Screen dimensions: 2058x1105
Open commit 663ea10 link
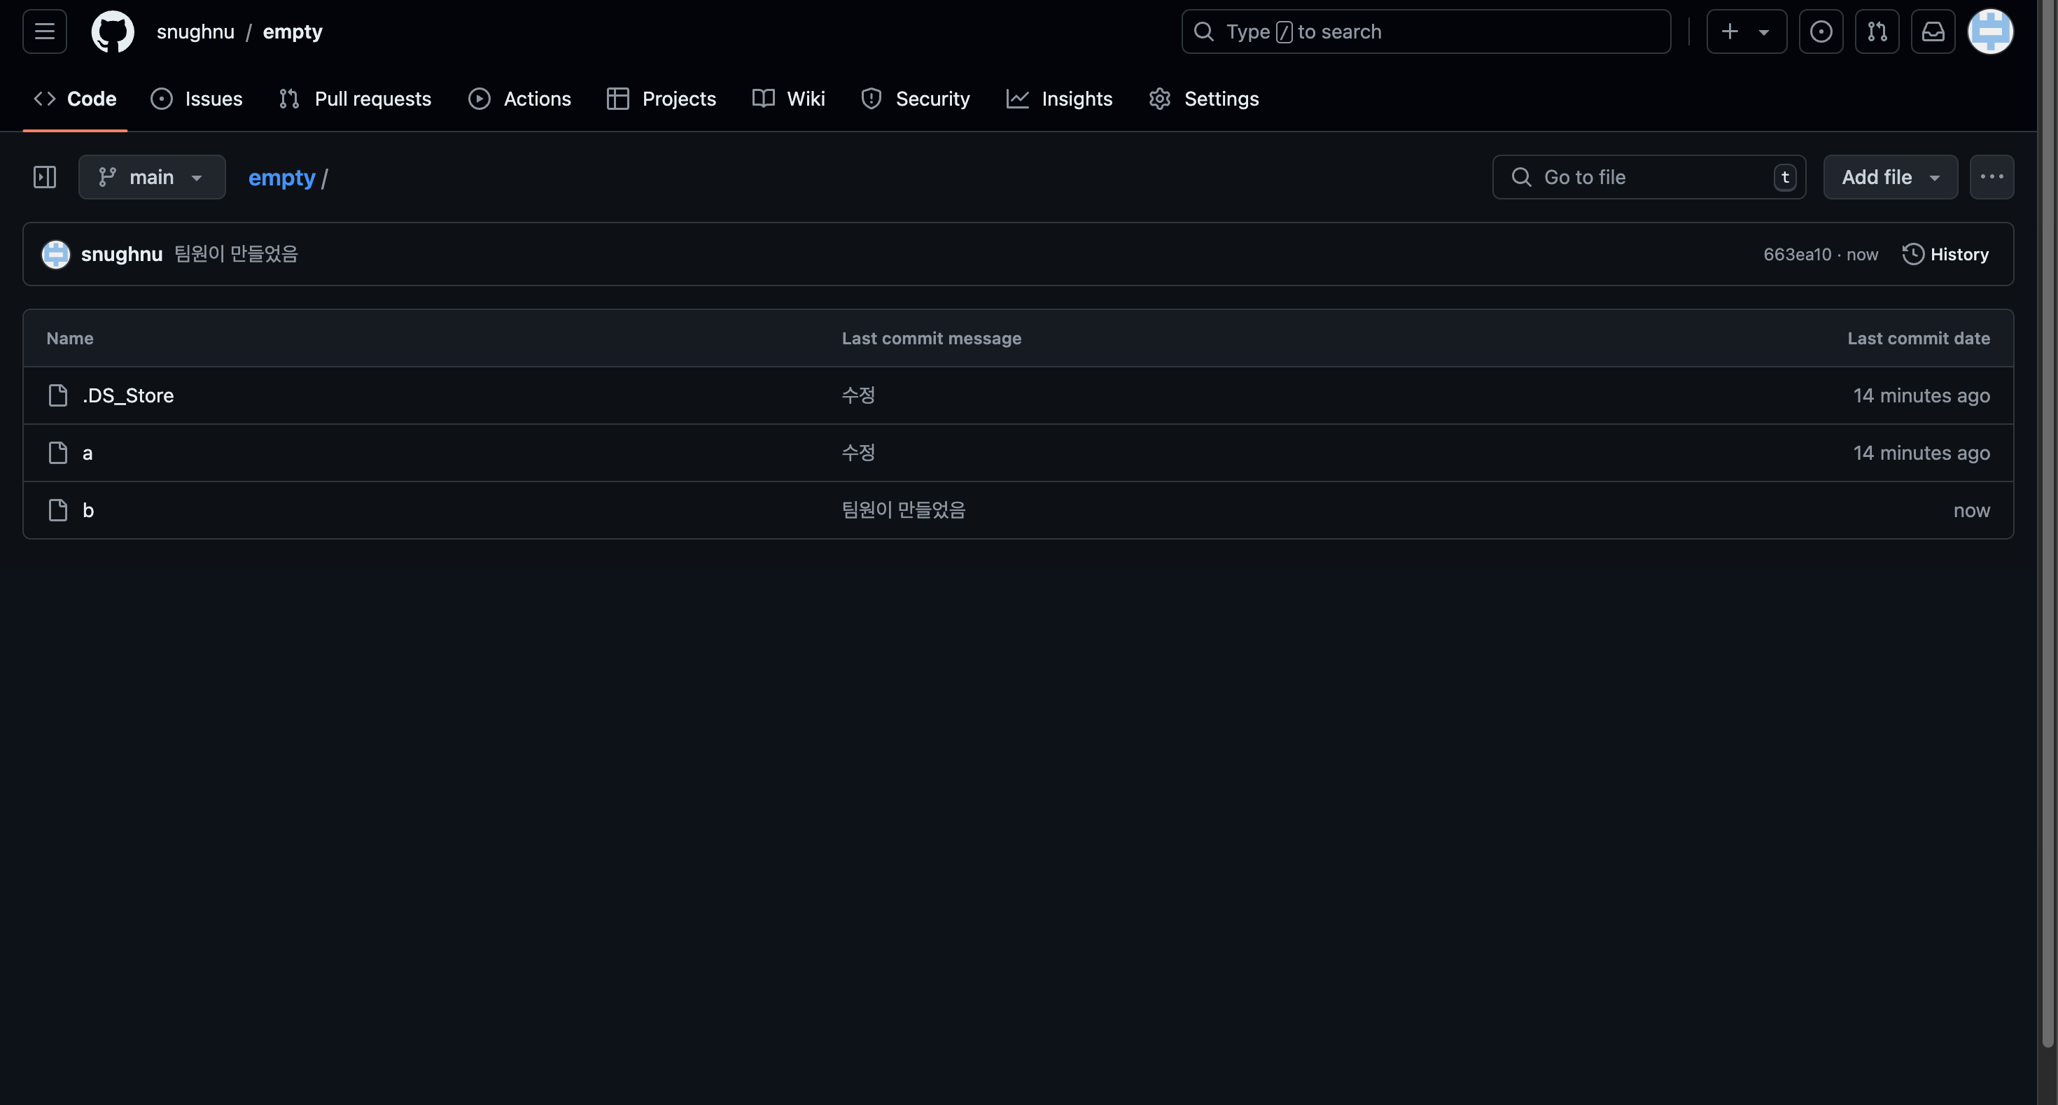(1797, 255)
